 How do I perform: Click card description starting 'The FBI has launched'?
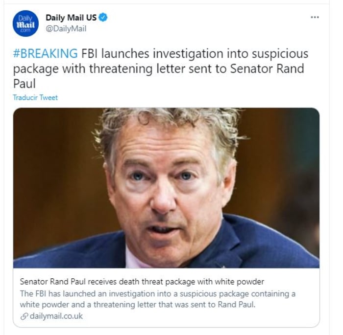(158, 299)
